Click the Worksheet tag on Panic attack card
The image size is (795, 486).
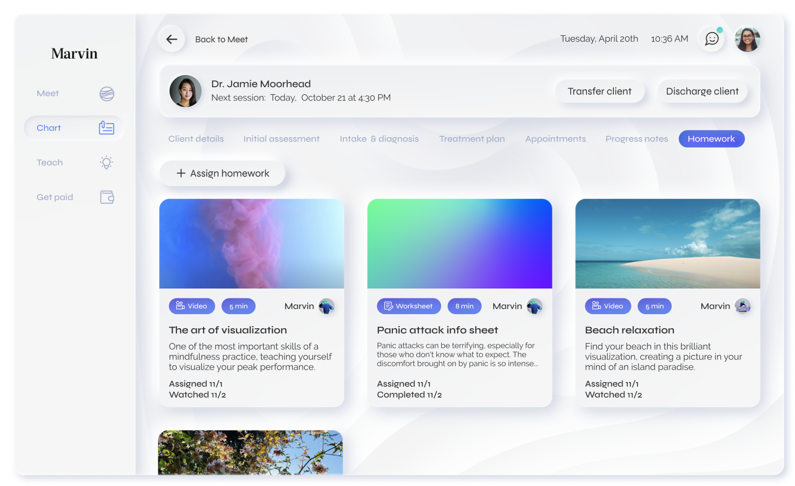[x=409, y=306]
